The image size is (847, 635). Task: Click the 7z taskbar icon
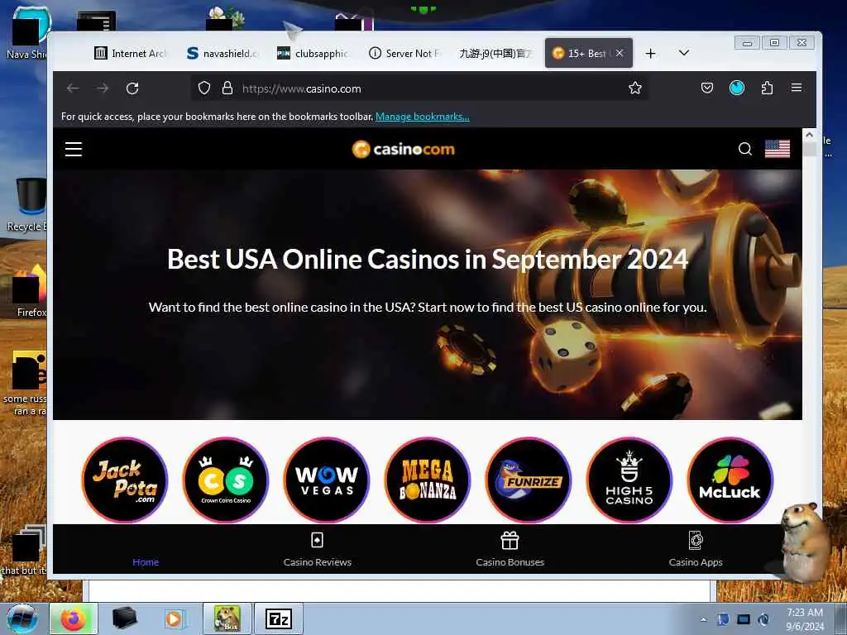click(279, 618)
